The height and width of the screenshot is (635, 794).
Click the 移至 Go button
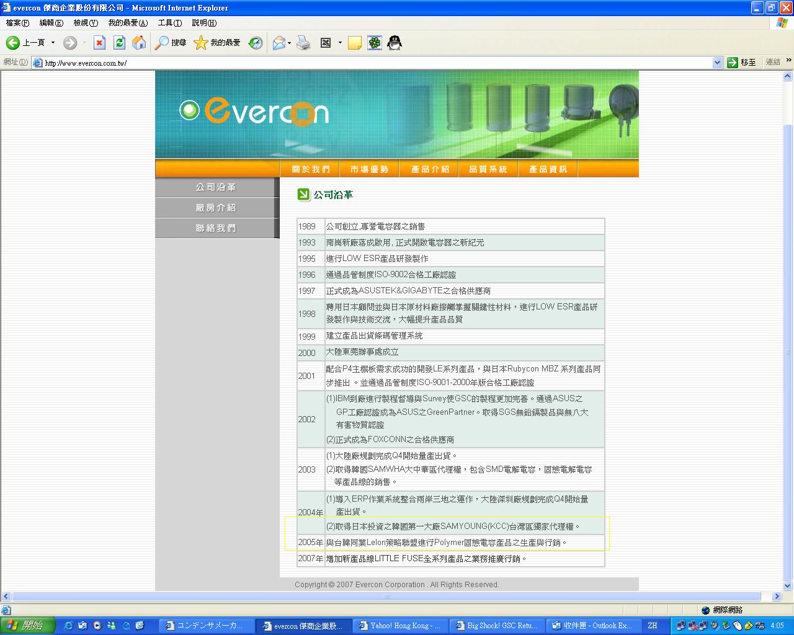(x=742, y=63)
